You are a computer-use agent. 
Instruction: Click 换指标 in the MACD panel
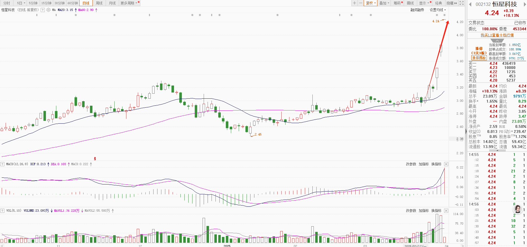[x=436, y=164]
